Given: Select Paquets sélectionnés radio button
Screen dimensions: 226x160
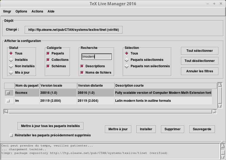Looking at the screenshot, I should point(127,60).
